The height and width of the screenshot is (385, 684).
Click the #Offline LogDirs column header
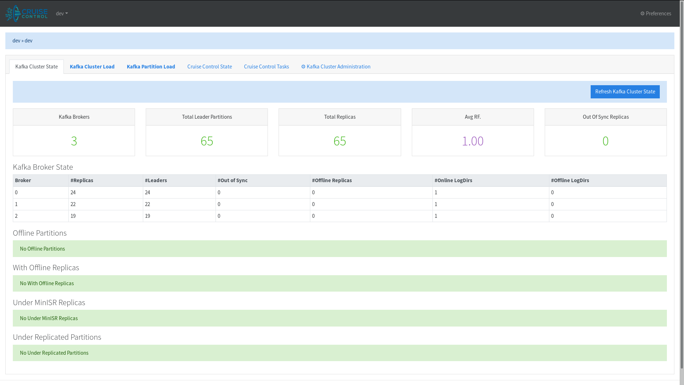point(608,180)
